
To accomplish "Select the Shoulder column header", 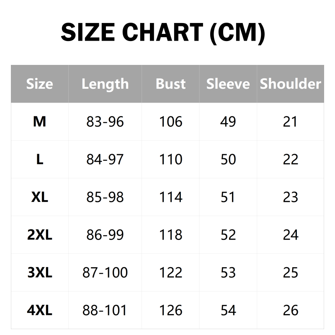I will [x=290, y=84].
